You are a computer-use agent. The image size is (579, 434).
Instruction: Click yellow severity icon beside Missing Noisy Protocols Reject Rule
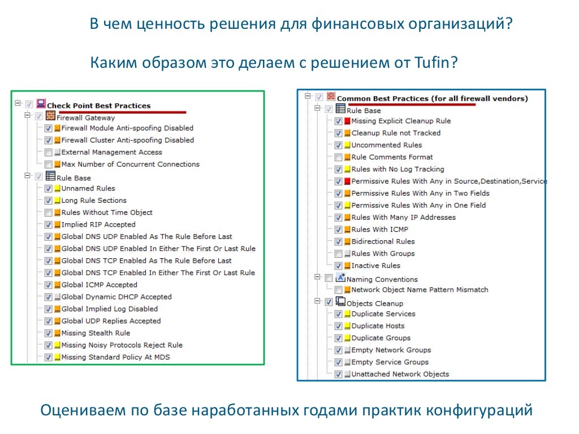57,345
